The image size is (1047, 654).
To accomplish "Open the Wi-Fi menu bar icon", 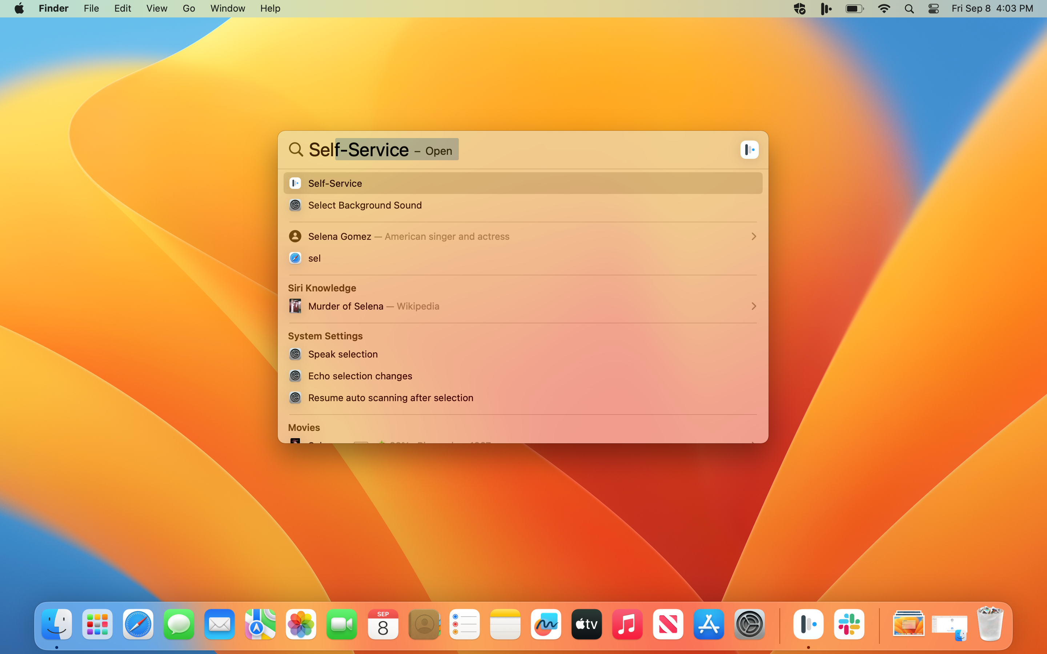I will pos(883,9).
